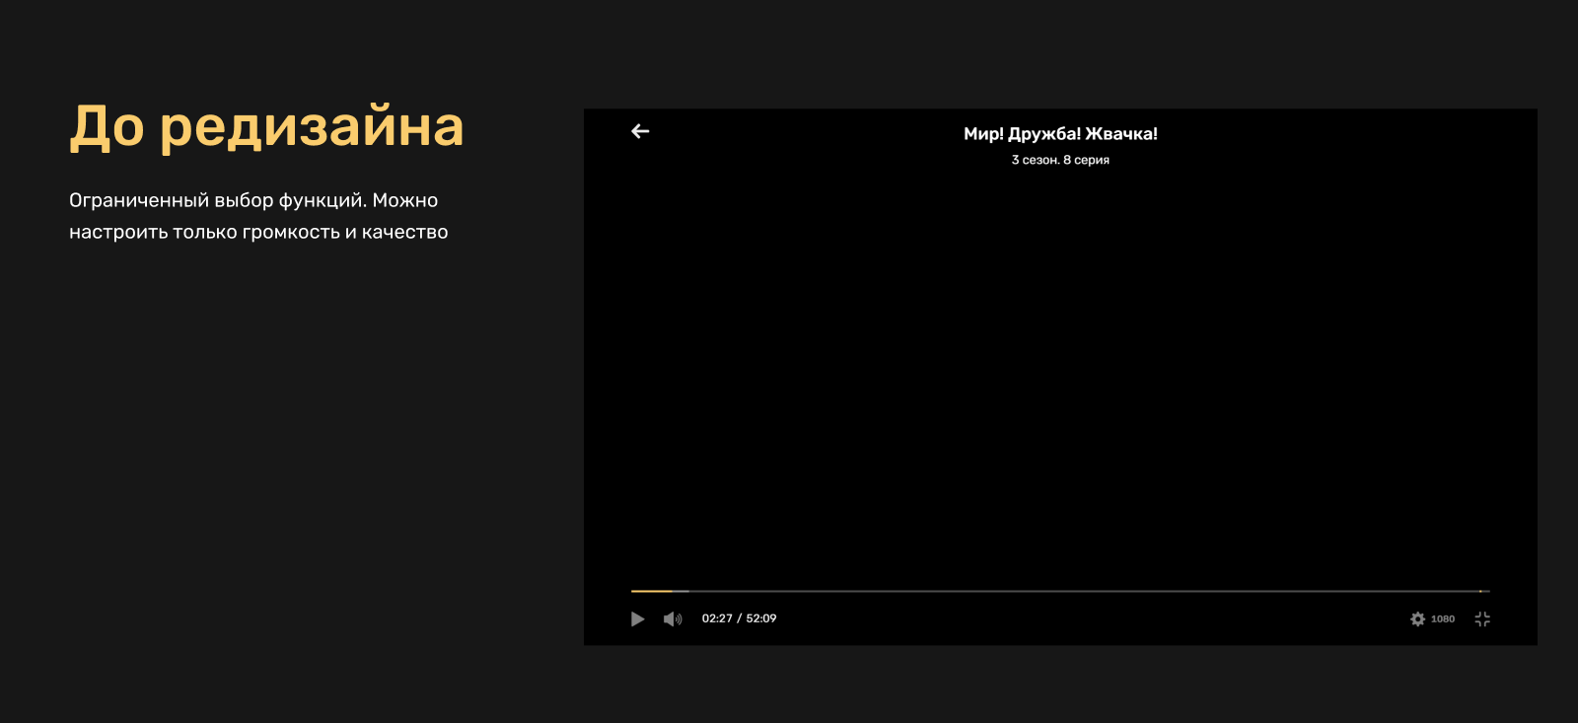Click the word "Жвачка!" in the video title
The width and height of the screenshot is (1578, 723).
pos(1121,134)
